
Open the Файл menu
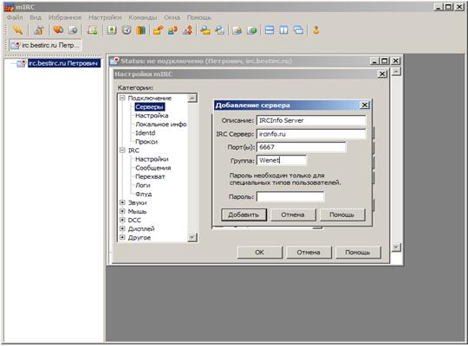[x=15, y=17]
